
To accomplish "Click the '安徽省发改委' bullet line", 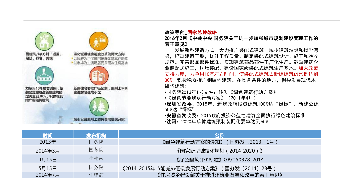I will pyautogui.click(x=235, y=116).
